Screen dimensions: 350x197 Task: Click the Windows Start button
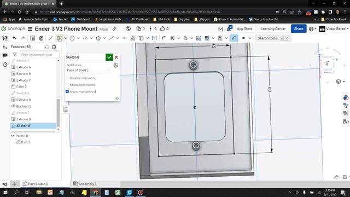click(5, 192)
